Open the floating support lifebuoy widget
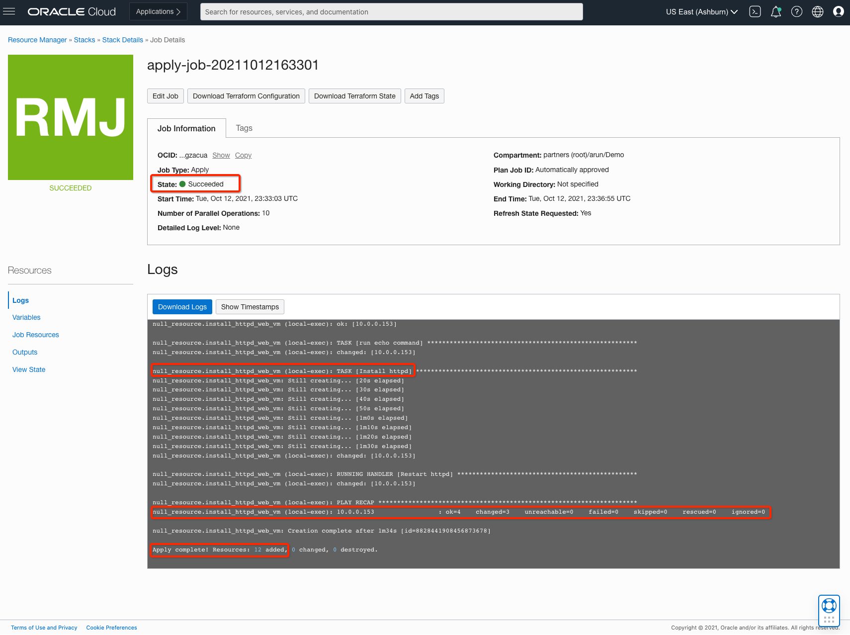Screen dimensions: 850x635 coord(829,611)
